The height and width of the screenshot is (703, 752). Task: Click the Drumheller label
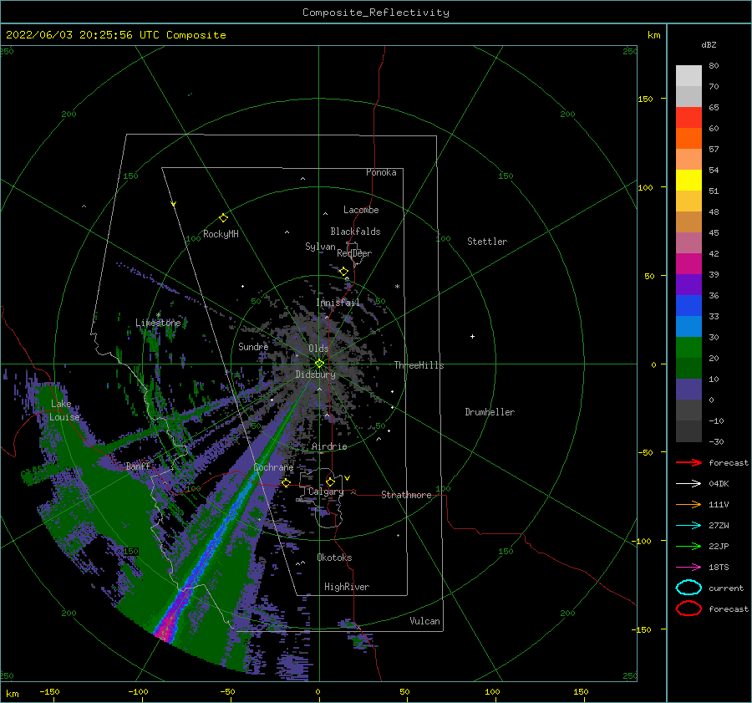pyautogui.click(x=490, y=412)
